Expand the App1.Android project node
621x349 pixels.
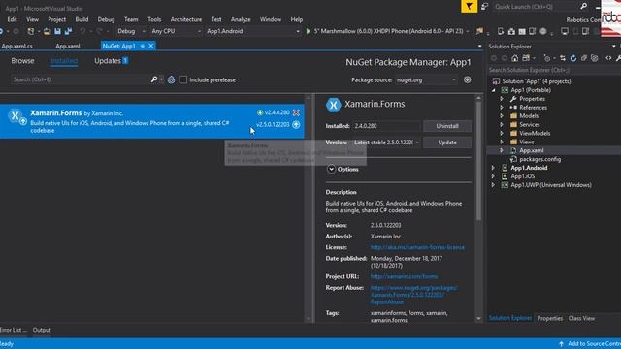(x=493, y=168)
